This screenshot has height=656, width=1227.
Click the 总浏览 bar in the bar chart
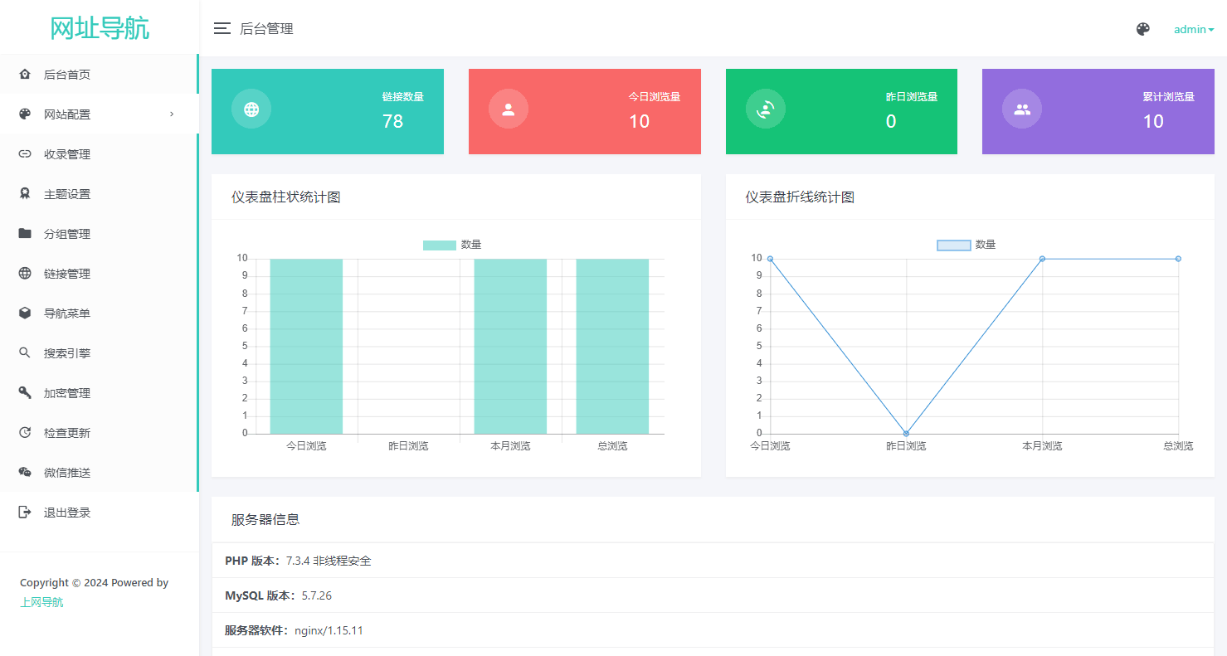pyautogui.click(x=612, y=346)
